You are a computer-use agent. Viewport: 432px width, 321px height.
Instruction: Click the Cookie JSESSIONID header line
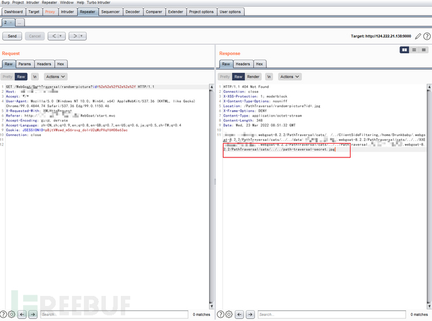pos(66,130)
